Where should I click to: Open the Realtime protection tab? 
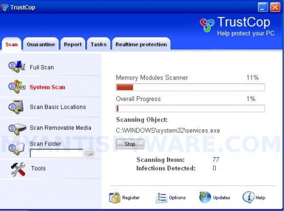(x=141, y=44)
